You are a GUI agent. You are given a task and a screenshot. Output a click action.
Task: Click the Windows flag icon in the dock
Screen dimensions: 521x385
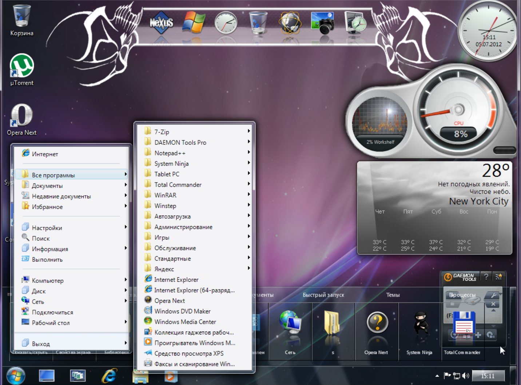point(194,23)
